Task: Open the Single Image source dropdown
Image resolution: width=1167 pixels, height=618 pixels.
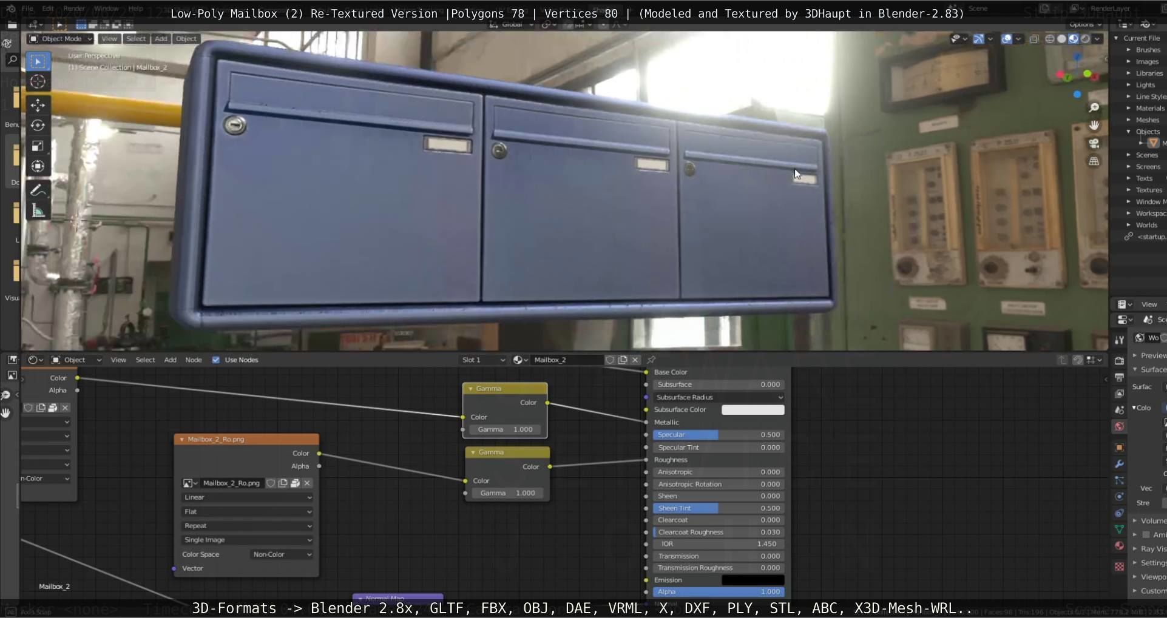Action: tap(248, 540)
